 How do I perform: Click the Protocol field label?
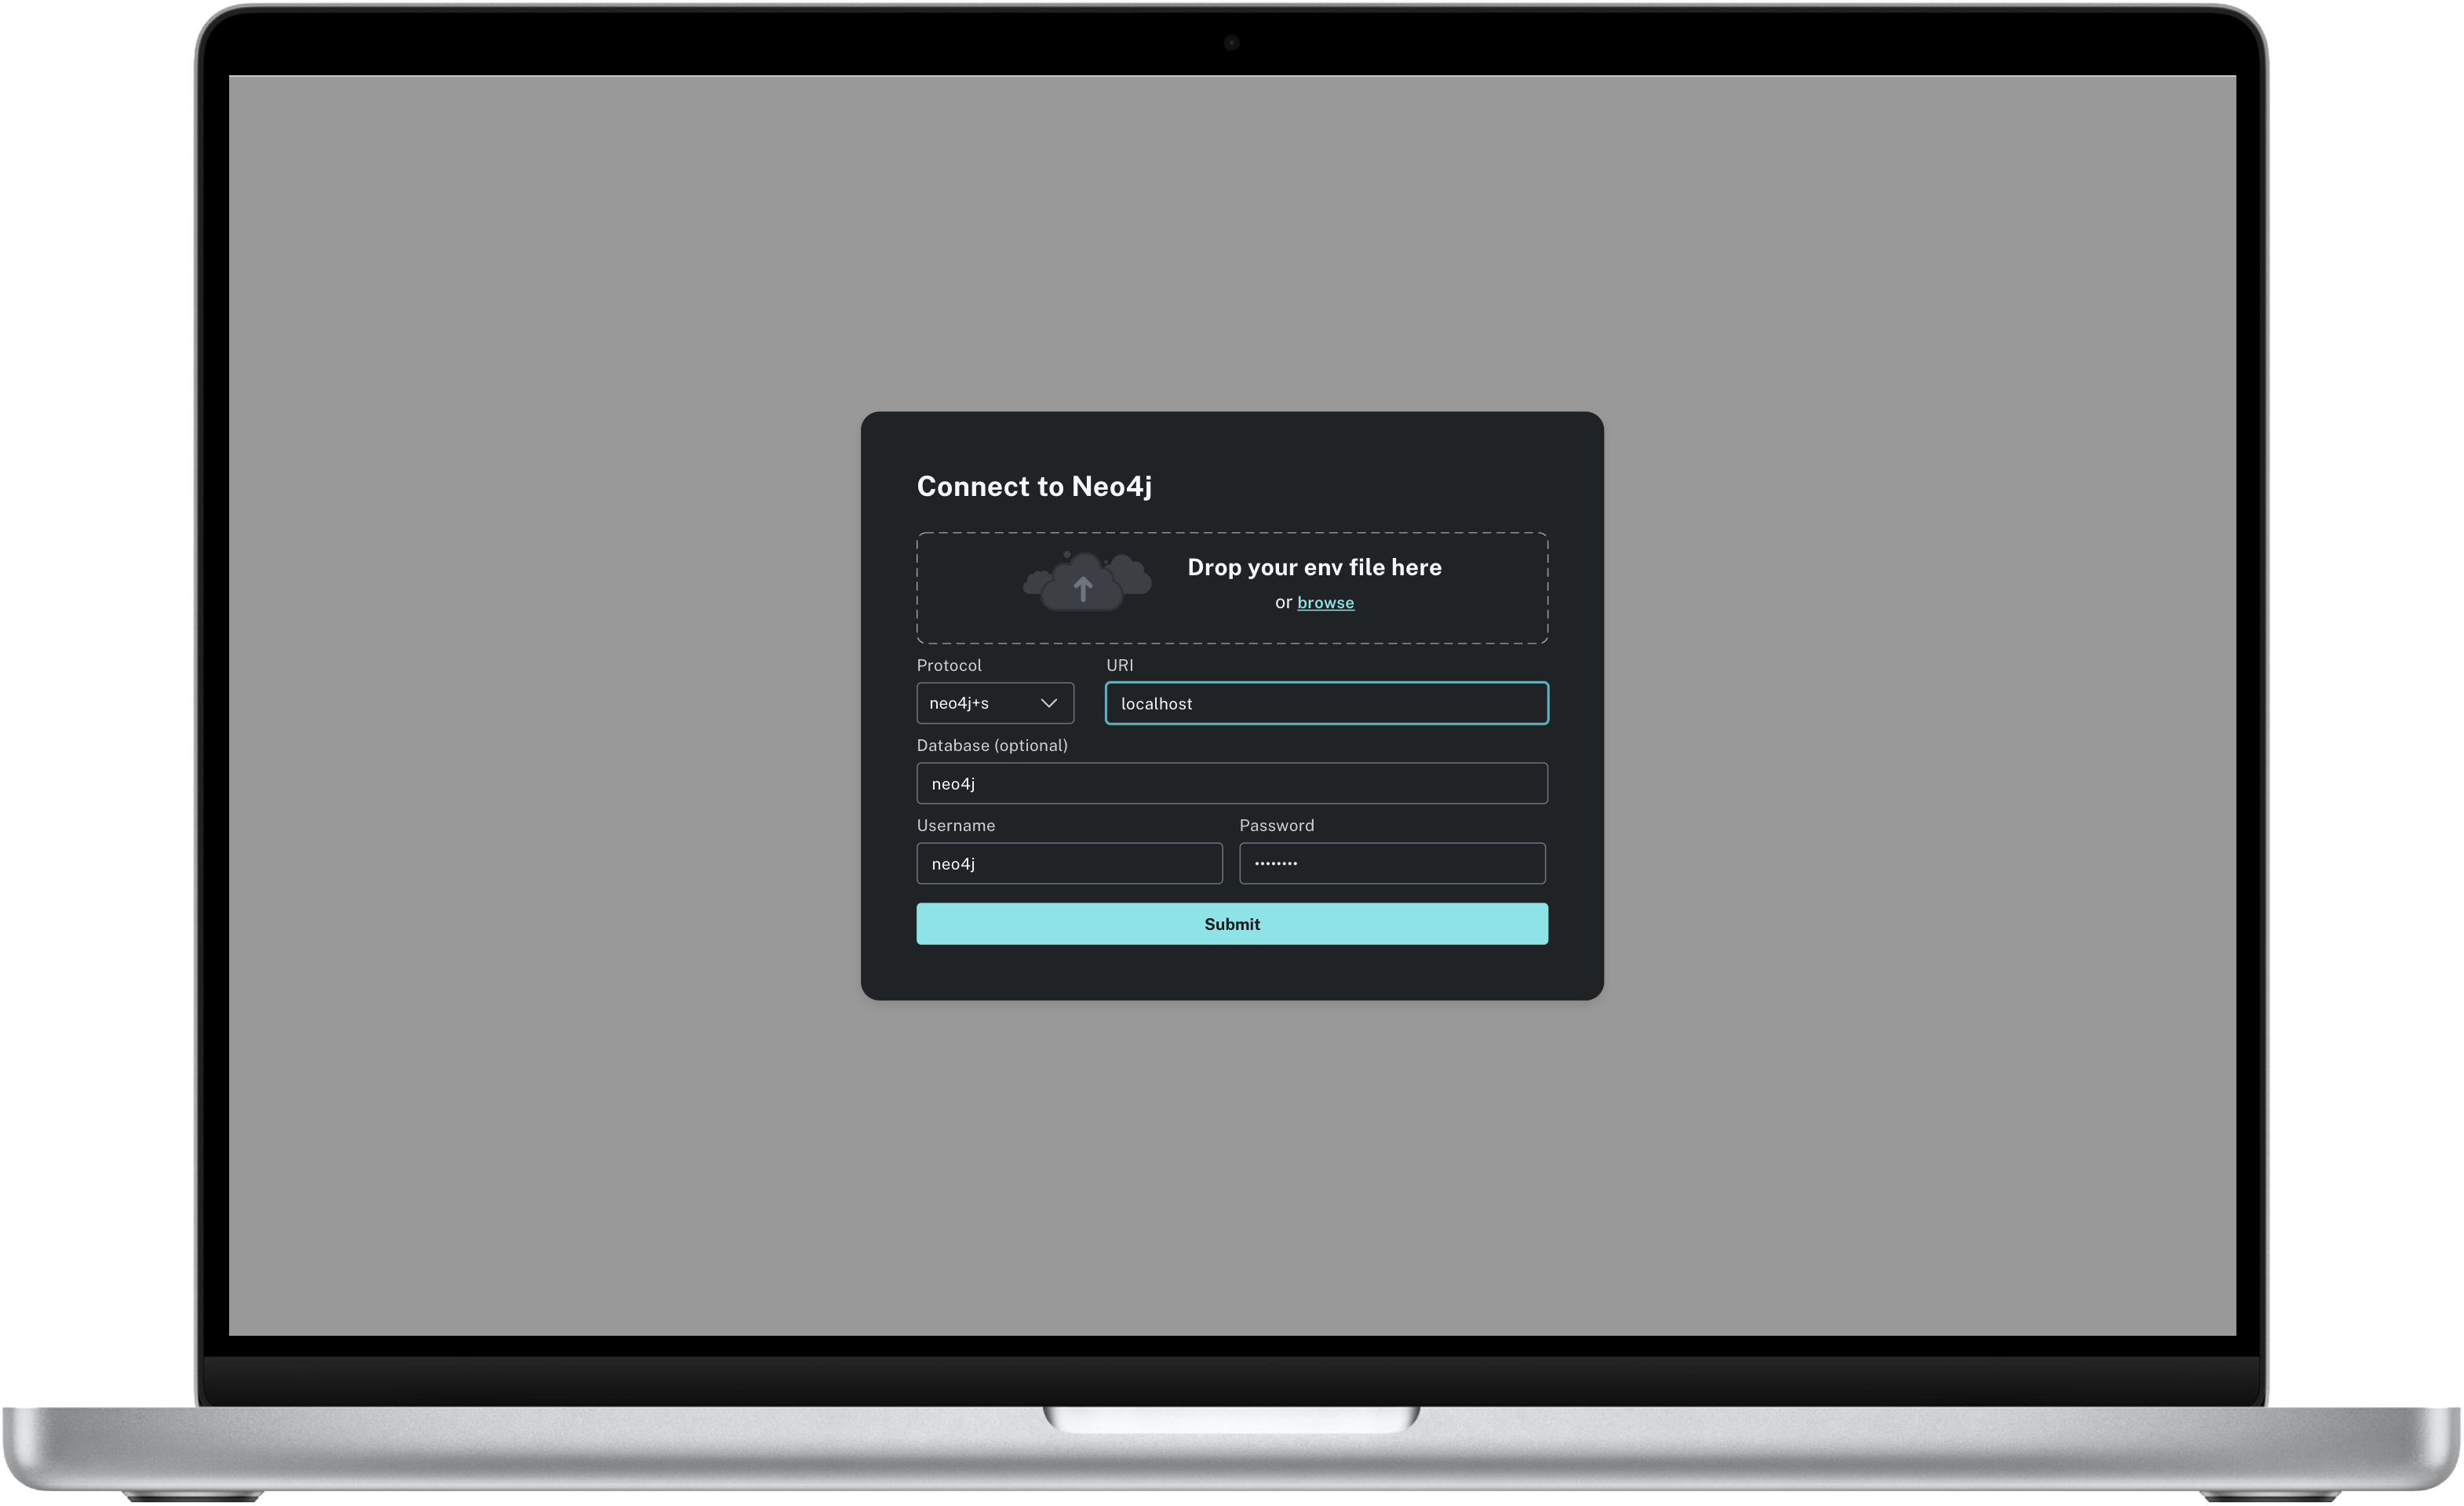(x=949, y=665)
